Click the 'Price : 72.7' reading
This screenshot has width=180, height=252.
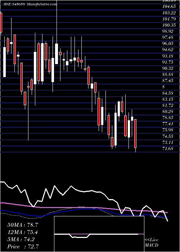(23, 247)
